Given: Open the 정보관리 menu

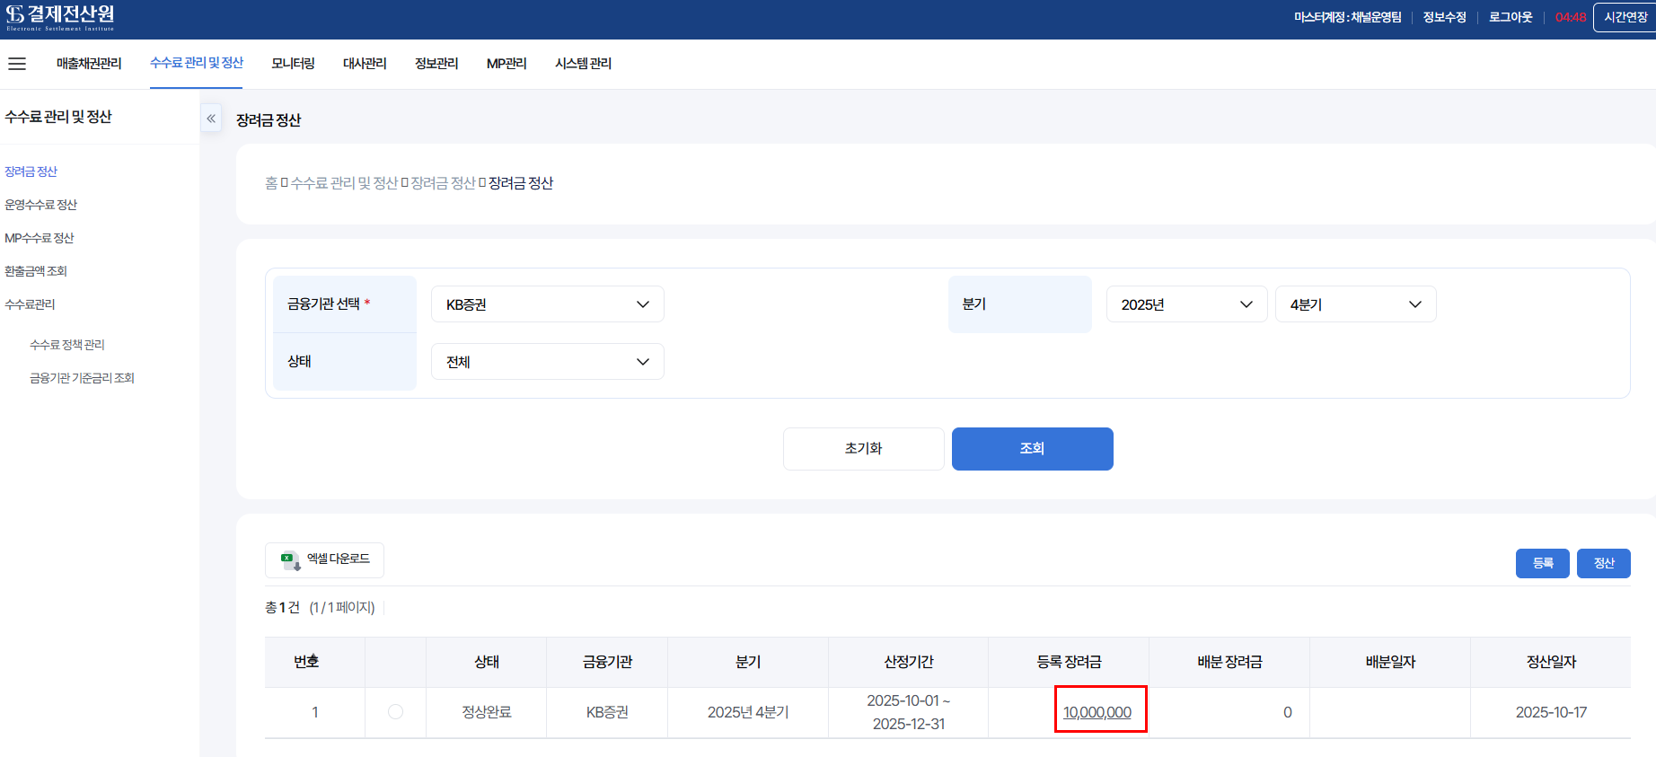Looking at the screenshot, I should click(436, 64).
